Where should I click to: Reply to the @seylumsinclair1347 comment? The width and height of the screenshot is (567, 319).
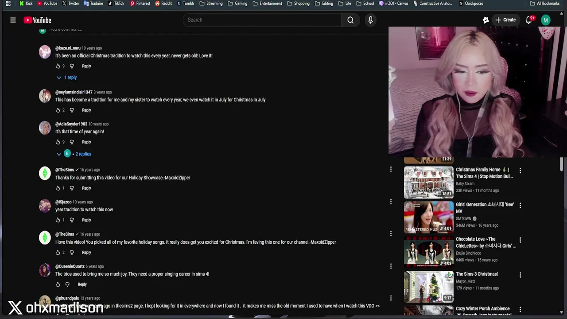pyautogui.click(x=86, y=110)
